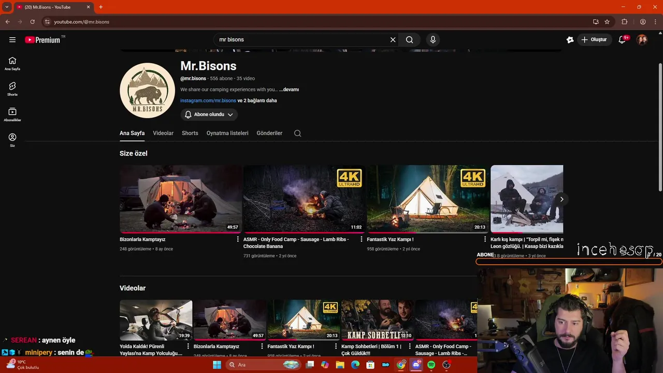This screenshot has height=373, width=663.
Task: Click the magnifier search button
Action: (x=409, y=39)
